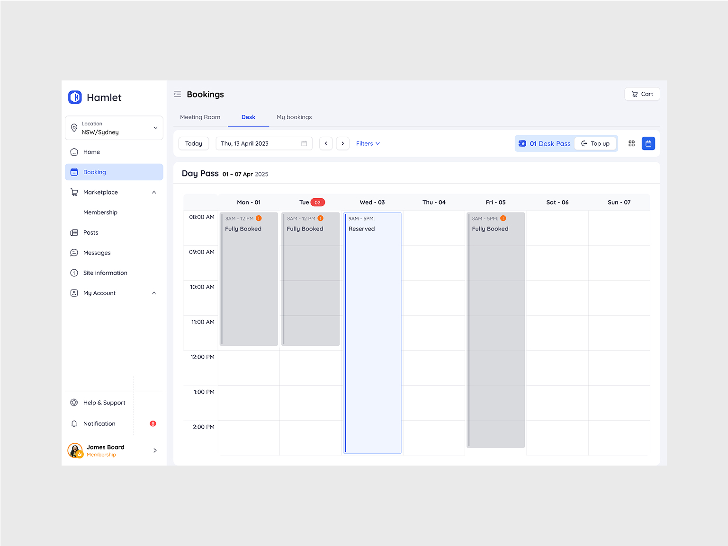Open the Cart from the top bar
The width and height of the screenshot is (728, 546).
point(642,94)
